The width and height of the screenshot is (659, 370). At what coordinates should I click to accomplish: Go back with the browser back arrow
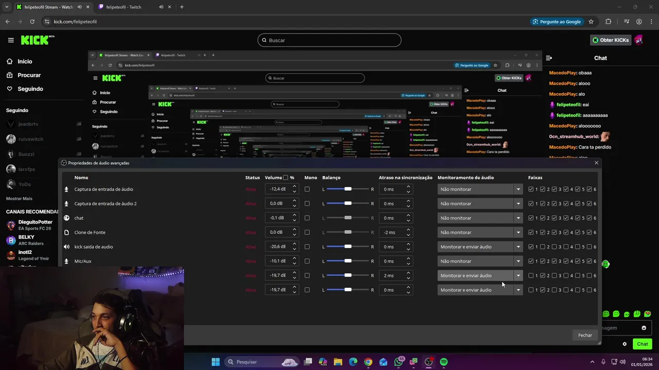click(7, 22)
